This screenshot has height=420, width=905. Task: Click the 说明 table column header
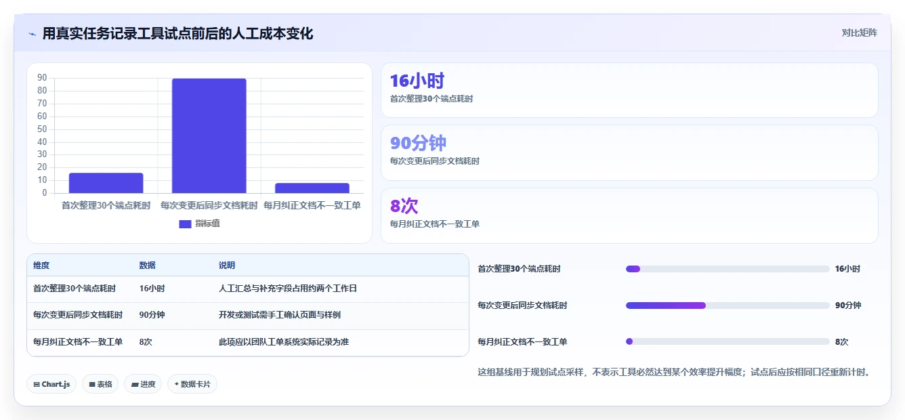[227, 266]
